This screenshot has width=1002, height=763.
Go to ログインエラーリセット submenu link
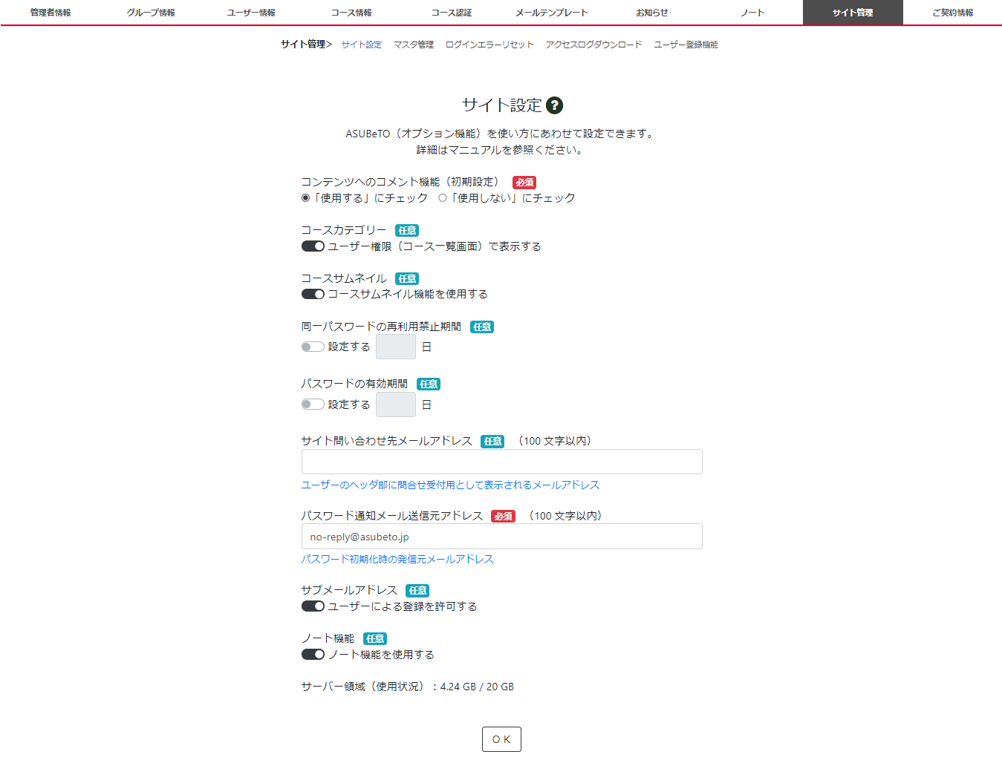click(489, 45)
